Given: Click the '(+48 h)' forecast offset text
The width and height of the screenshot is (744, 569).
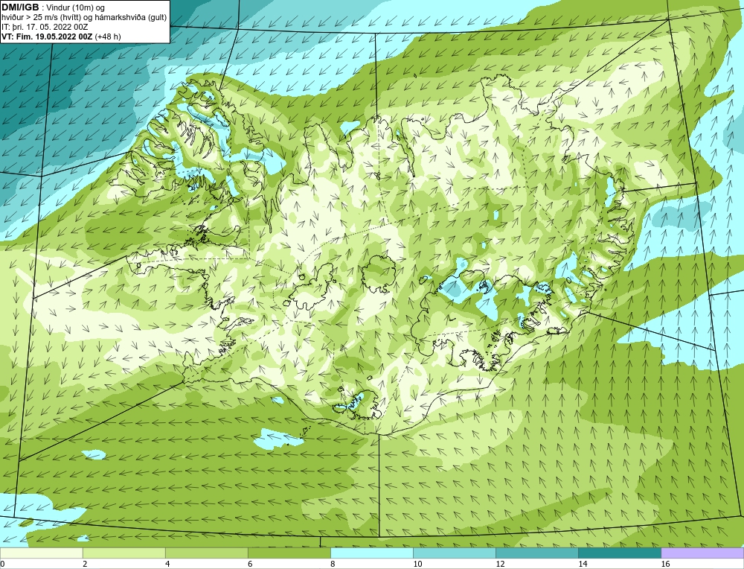Looking at the screenshot, I should point(108,36).
